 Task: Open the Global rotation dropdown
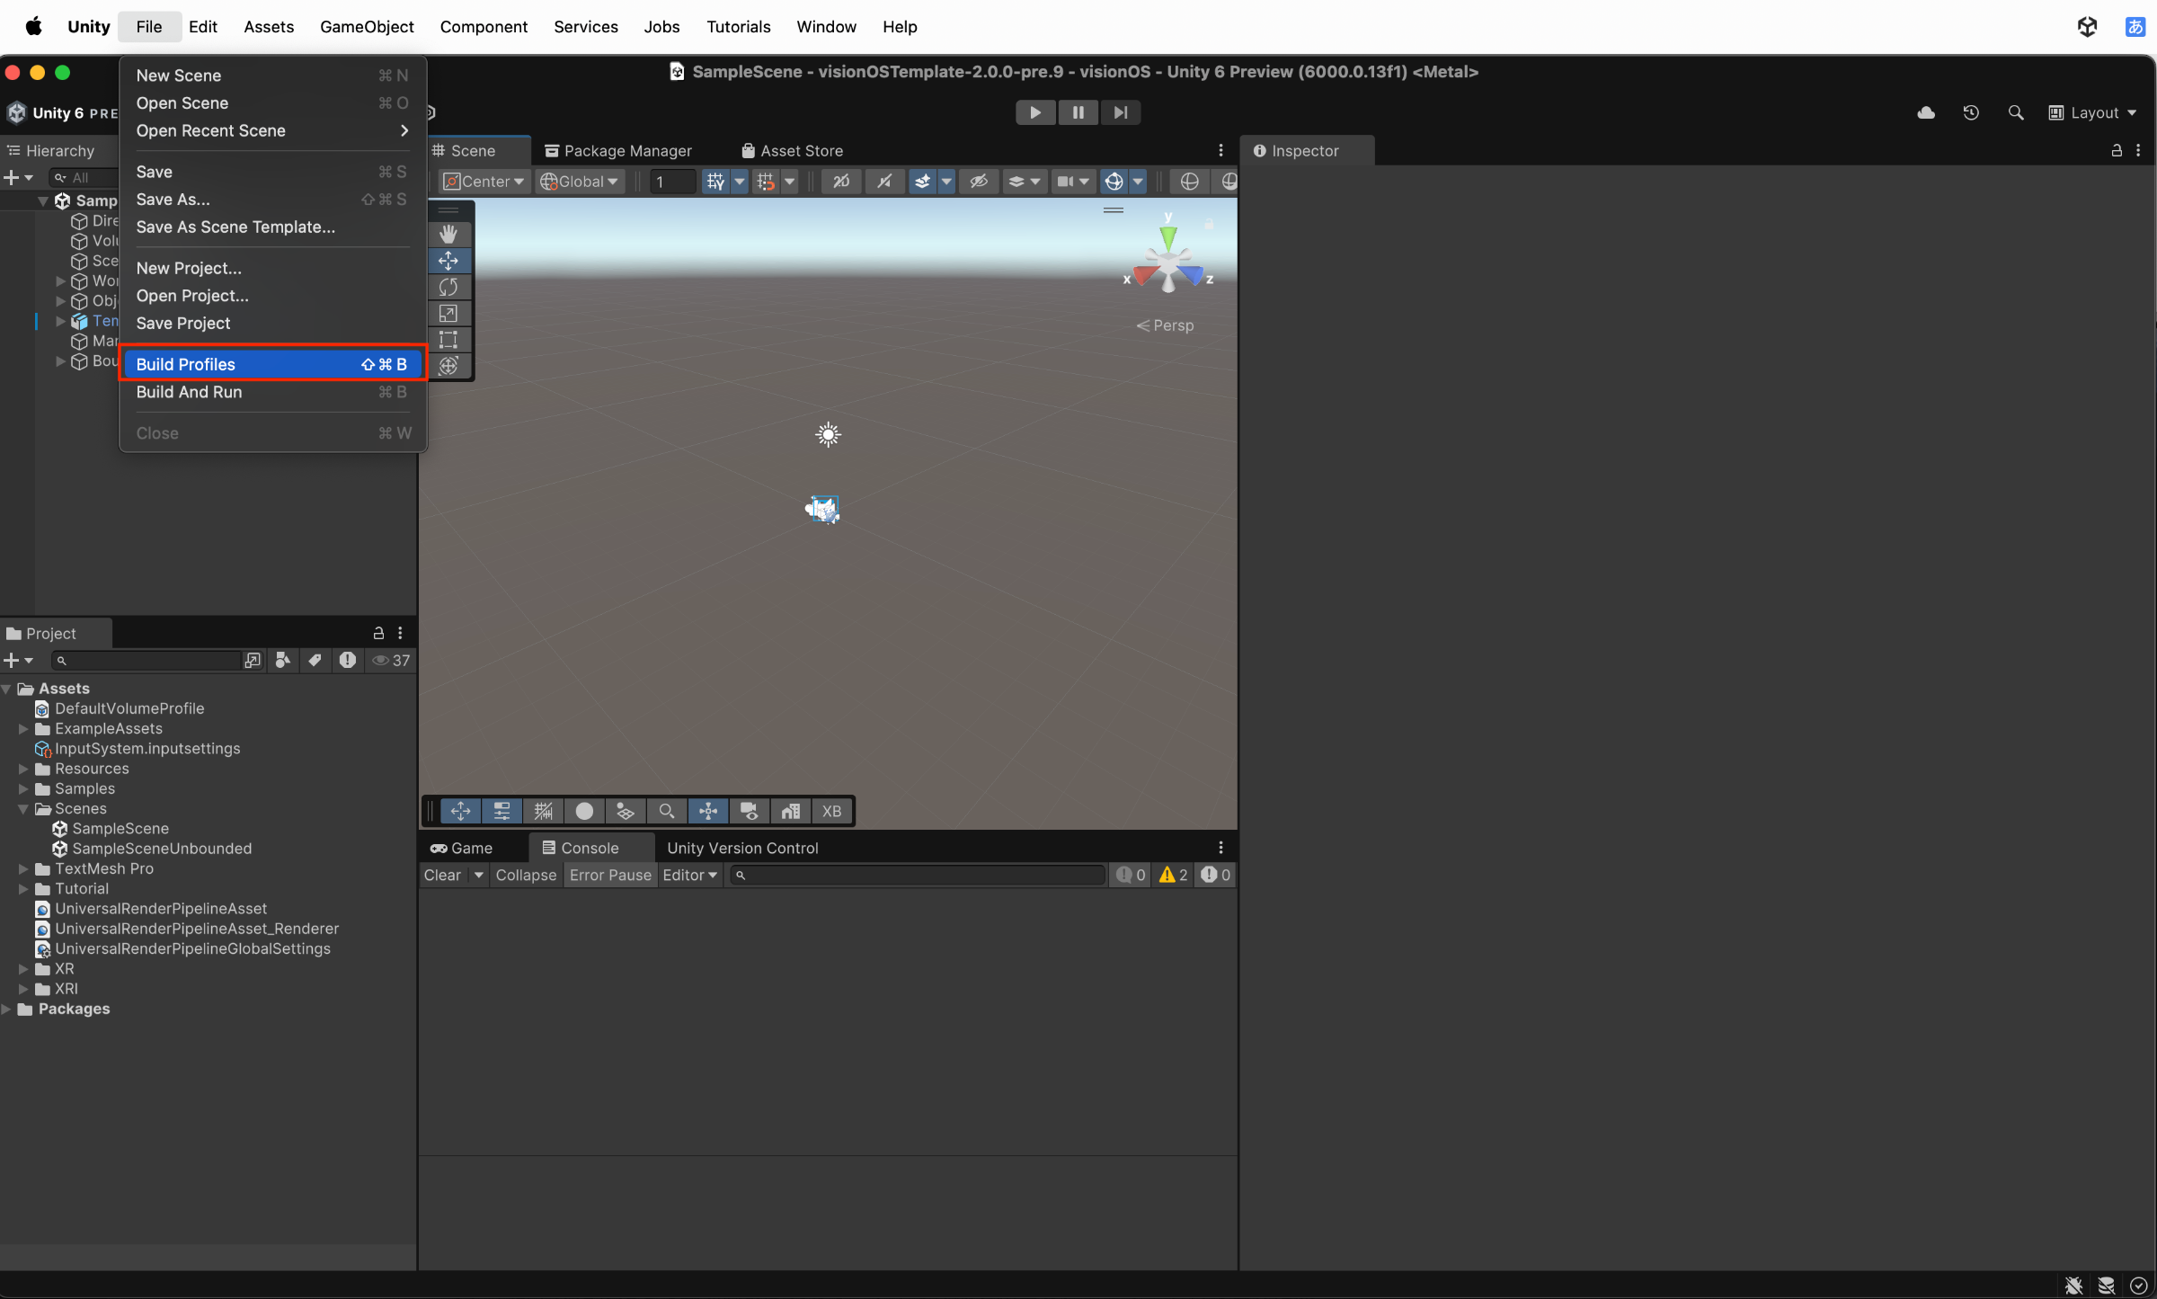tap(580, 182)
